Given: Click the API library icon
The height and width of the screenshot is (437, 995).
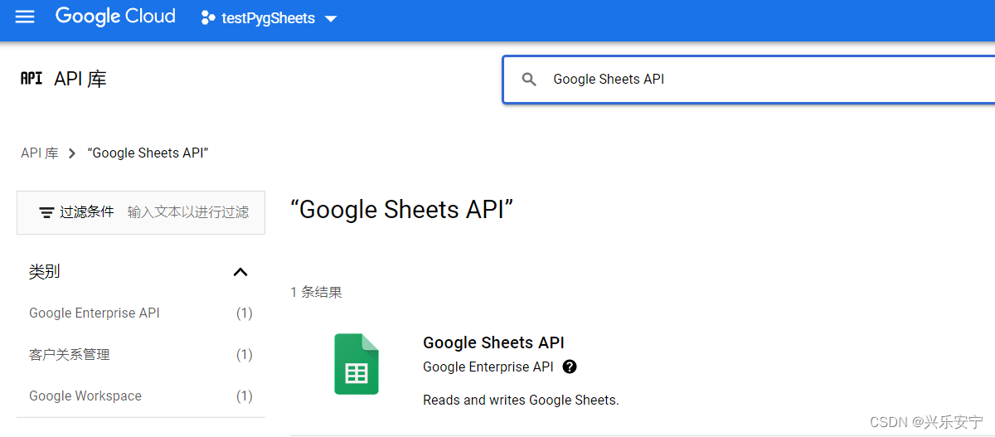Looking at the screenshot, I should [32, 79].
